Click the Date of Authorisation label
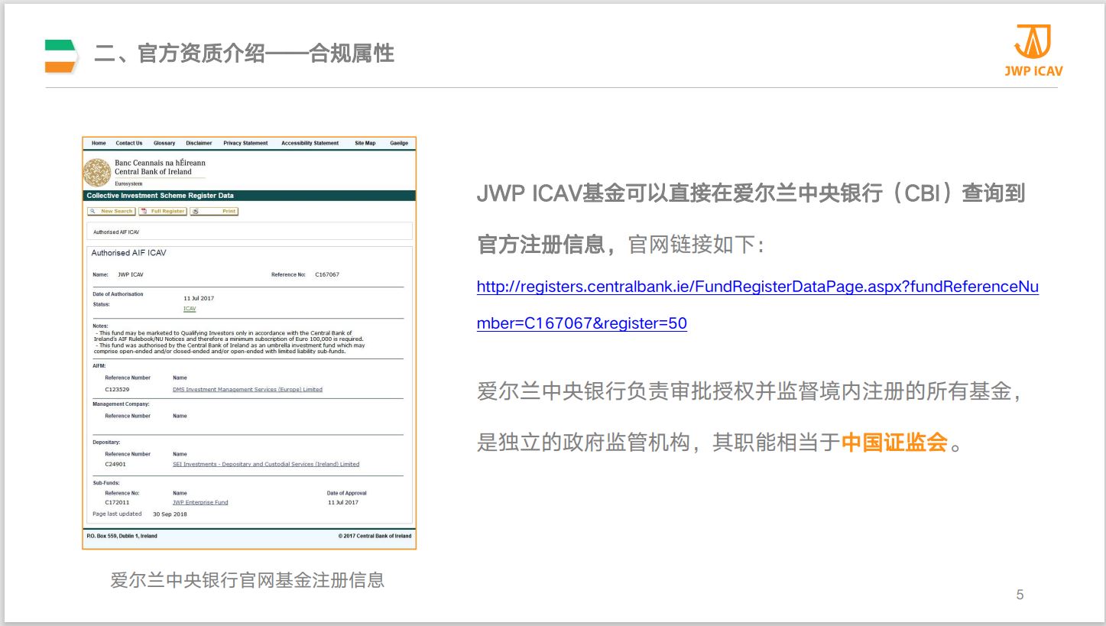 (118, 294)
